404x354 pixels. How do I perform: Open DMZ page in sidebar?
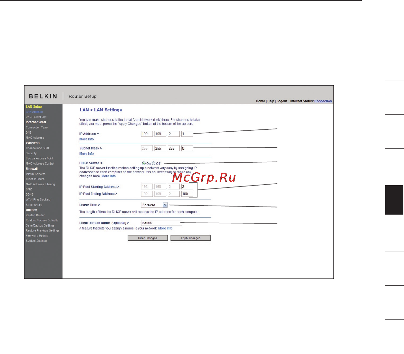[29, 189]
